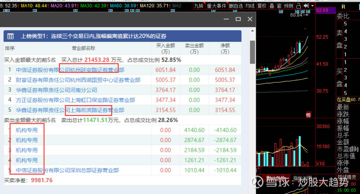Click buy amount 3764.17 in row 3
The height and width of the screenshot is (194, 360).
coord(166,90)
